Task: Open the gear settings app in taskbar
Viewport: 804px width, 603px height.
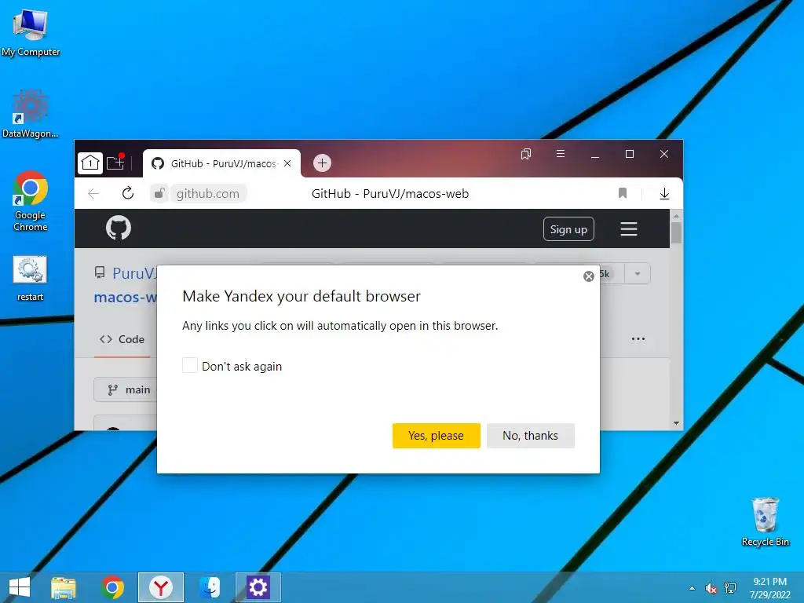Action: coord(258,587)
